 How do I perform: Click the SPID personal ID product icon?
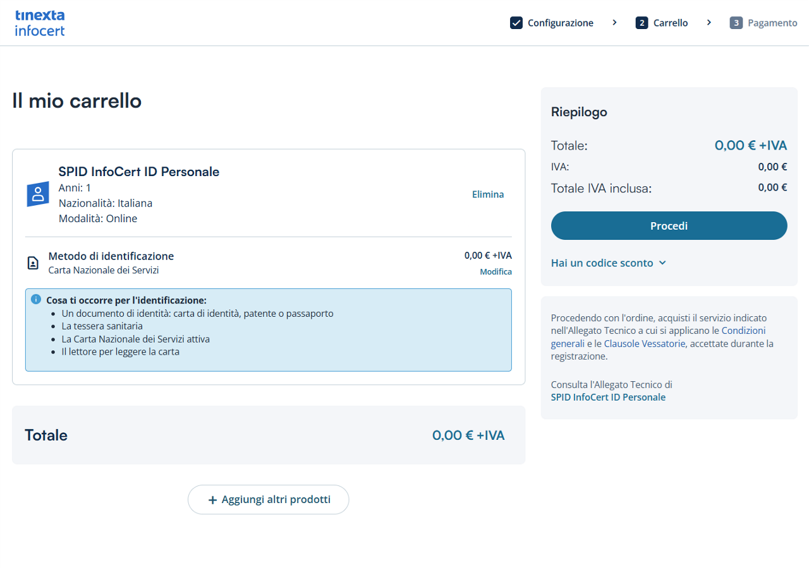38,194
